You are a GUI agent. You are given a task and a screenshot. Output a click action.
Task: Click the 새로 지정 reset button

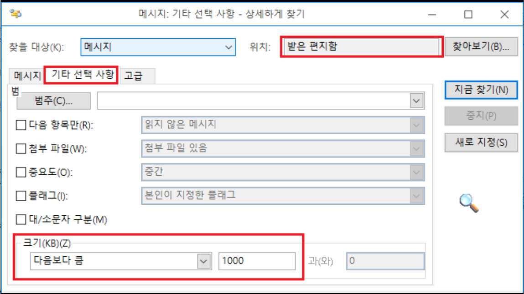click(481, 142)
